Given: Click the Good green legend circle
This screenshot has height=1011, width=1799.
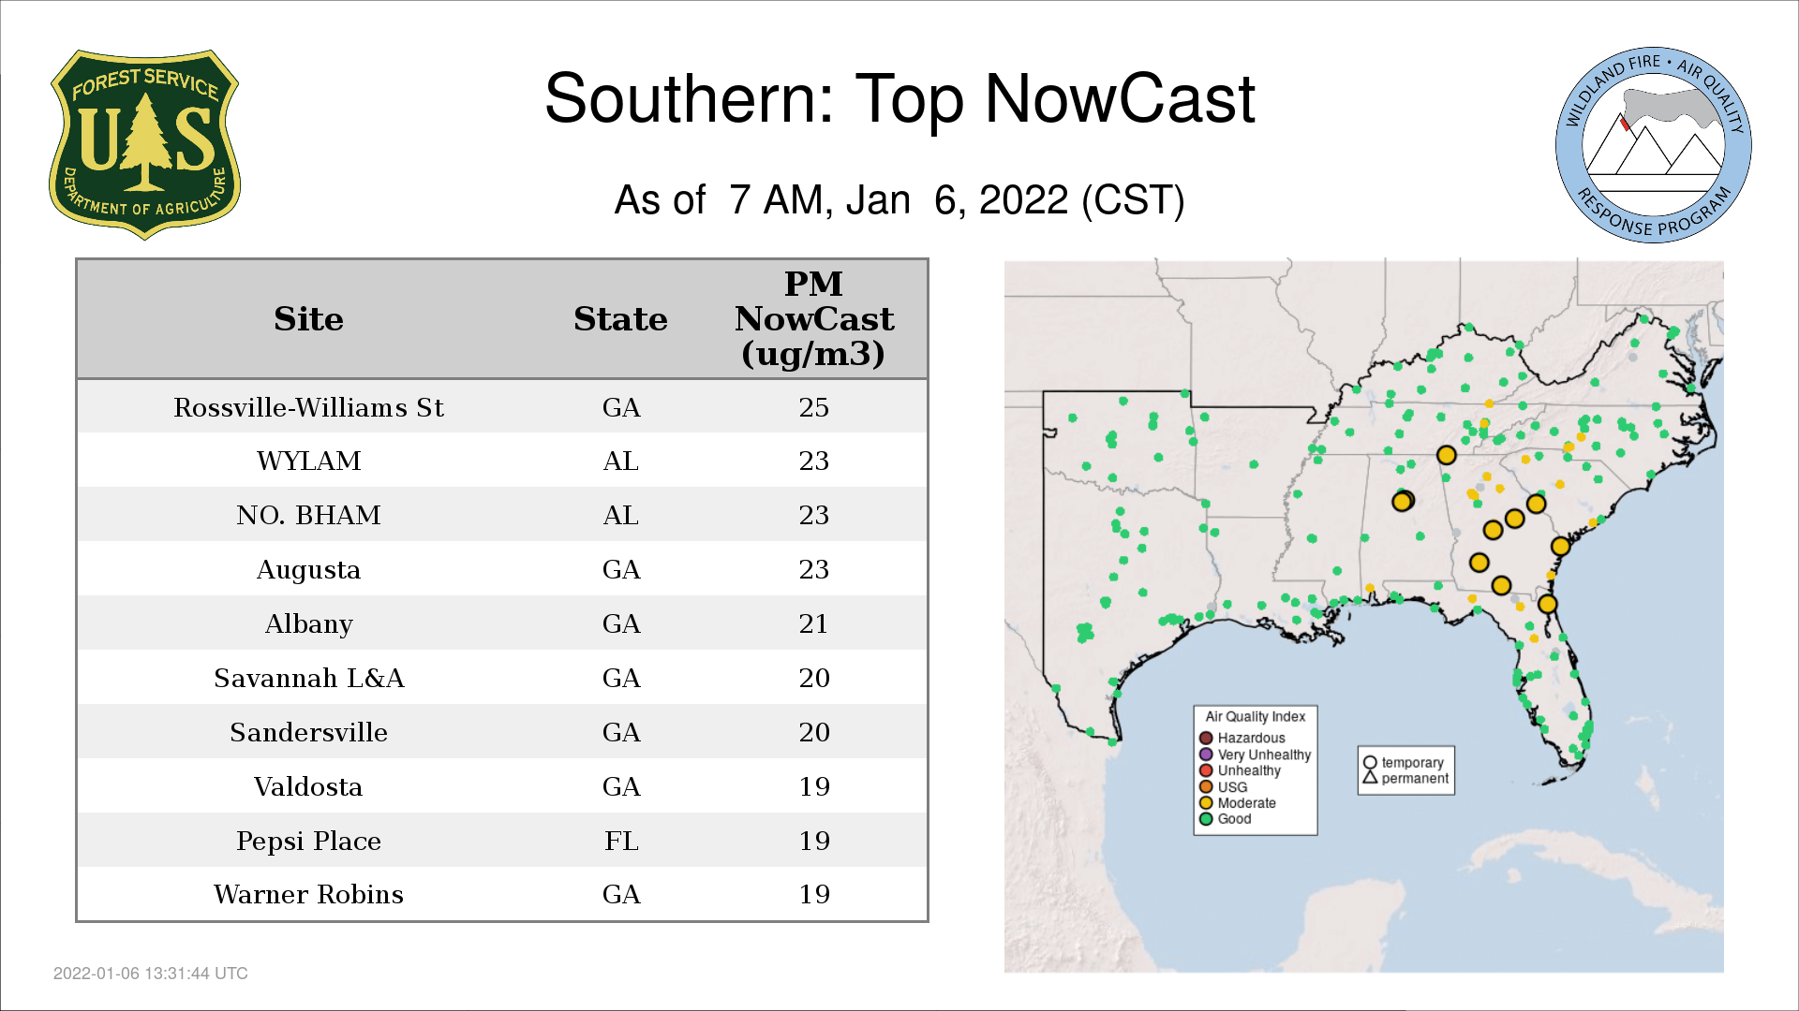Looking at the screenshot, I should click(1206, 819).
